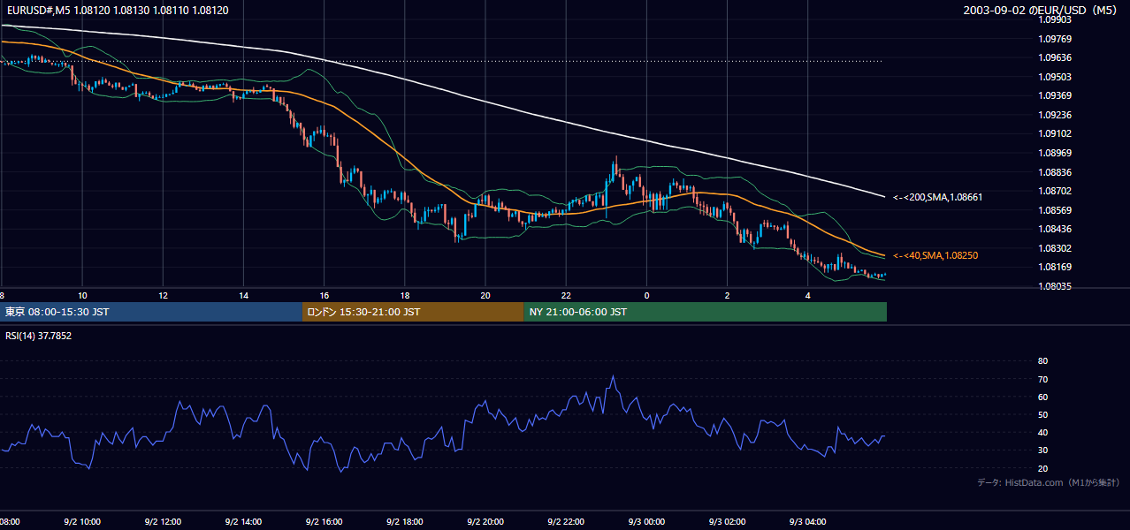The width and height of the screenshot is (1130, 530).
Task: Click the 1.08836 price axis label
Action: (x=1055, y=172)
